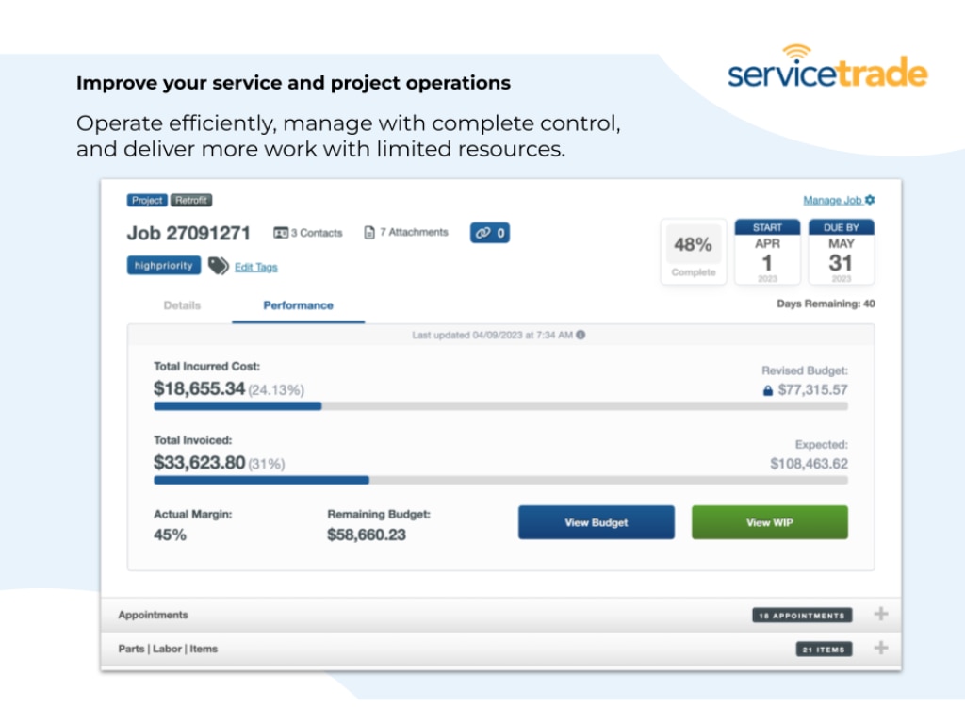Screen dimensions: 965x724
Task: Open the Manage Job link
Action: [832, 200]
